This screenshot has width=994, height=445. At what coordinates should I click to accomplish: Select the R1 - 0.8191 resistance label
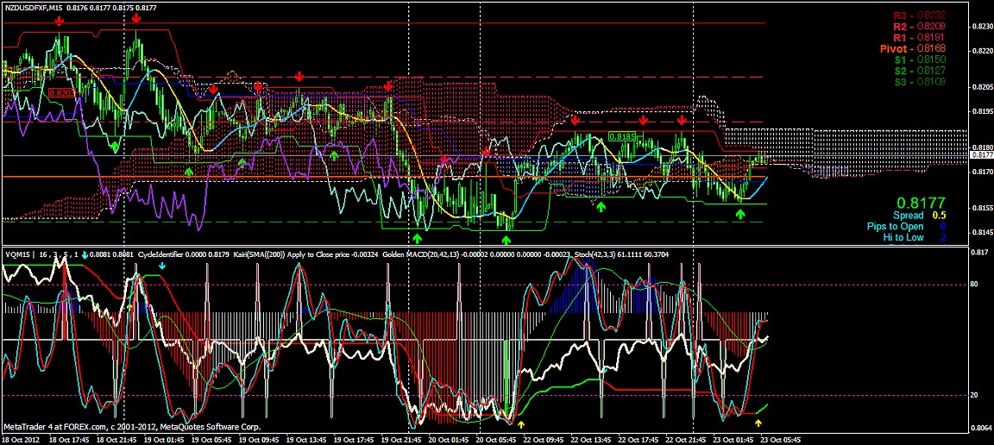912,38
